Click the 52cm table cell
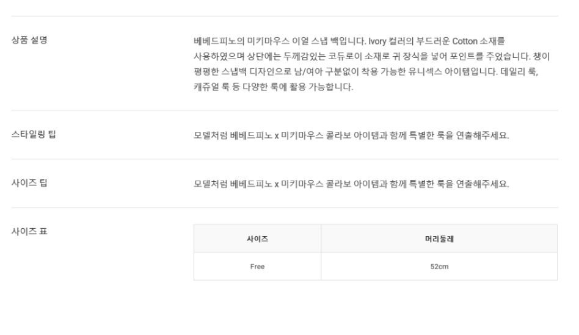This screenshot has height=335, width=579. coord(439,267)
